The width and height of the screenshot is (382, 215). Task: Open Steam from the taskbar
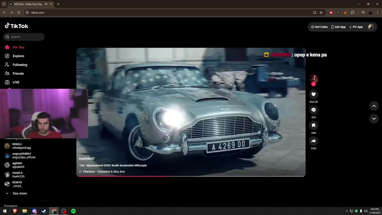(x=44, y=211)
